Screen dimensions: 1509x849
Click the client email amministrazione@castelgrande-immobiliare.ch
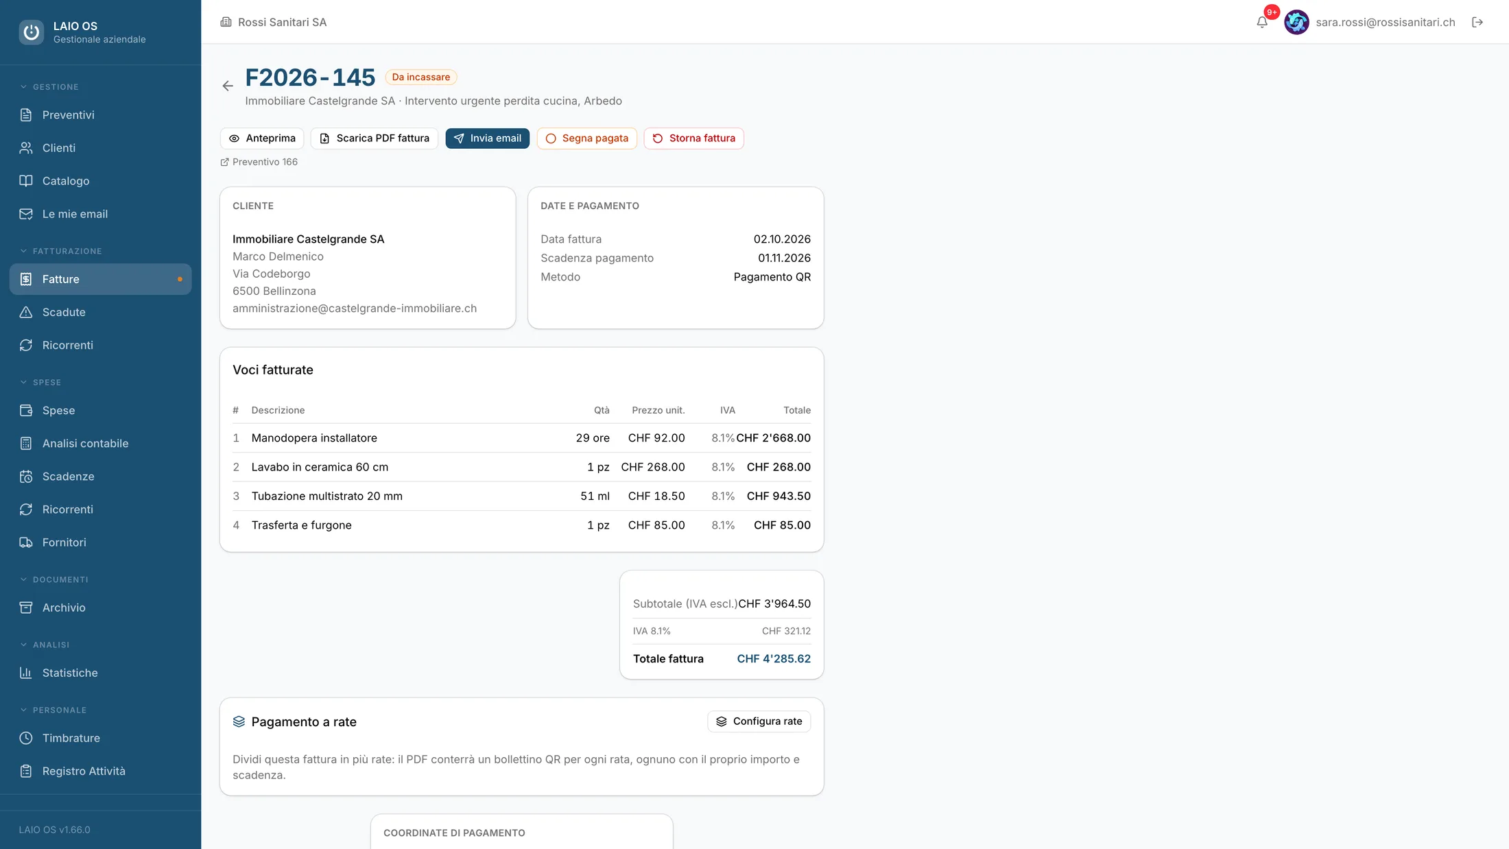click(355, 309)
